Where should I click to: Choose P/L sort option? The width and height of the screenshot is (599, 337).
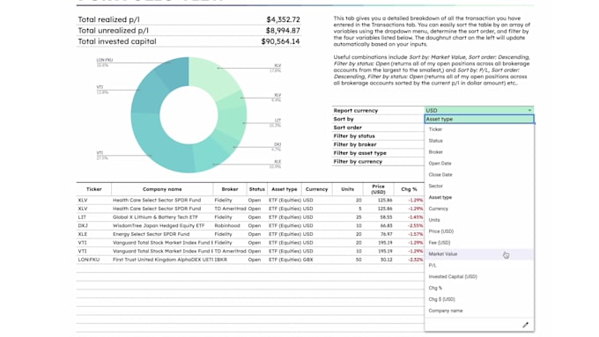479,265
